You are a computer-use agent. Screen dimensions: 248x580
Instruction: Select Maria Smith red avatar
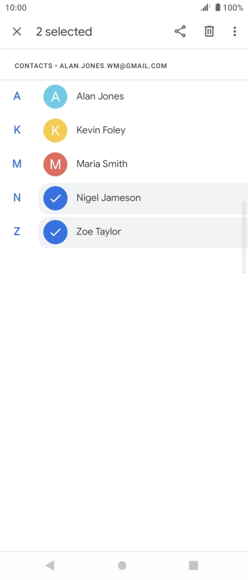(55, 164)
